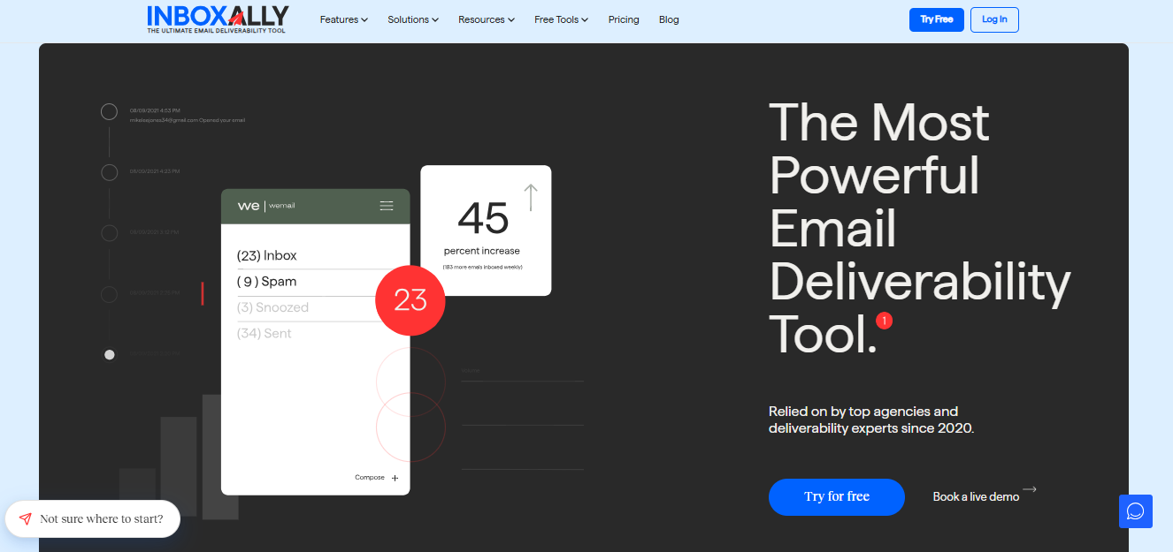Expand the Solutions dropdown menu

click(413, 19)
